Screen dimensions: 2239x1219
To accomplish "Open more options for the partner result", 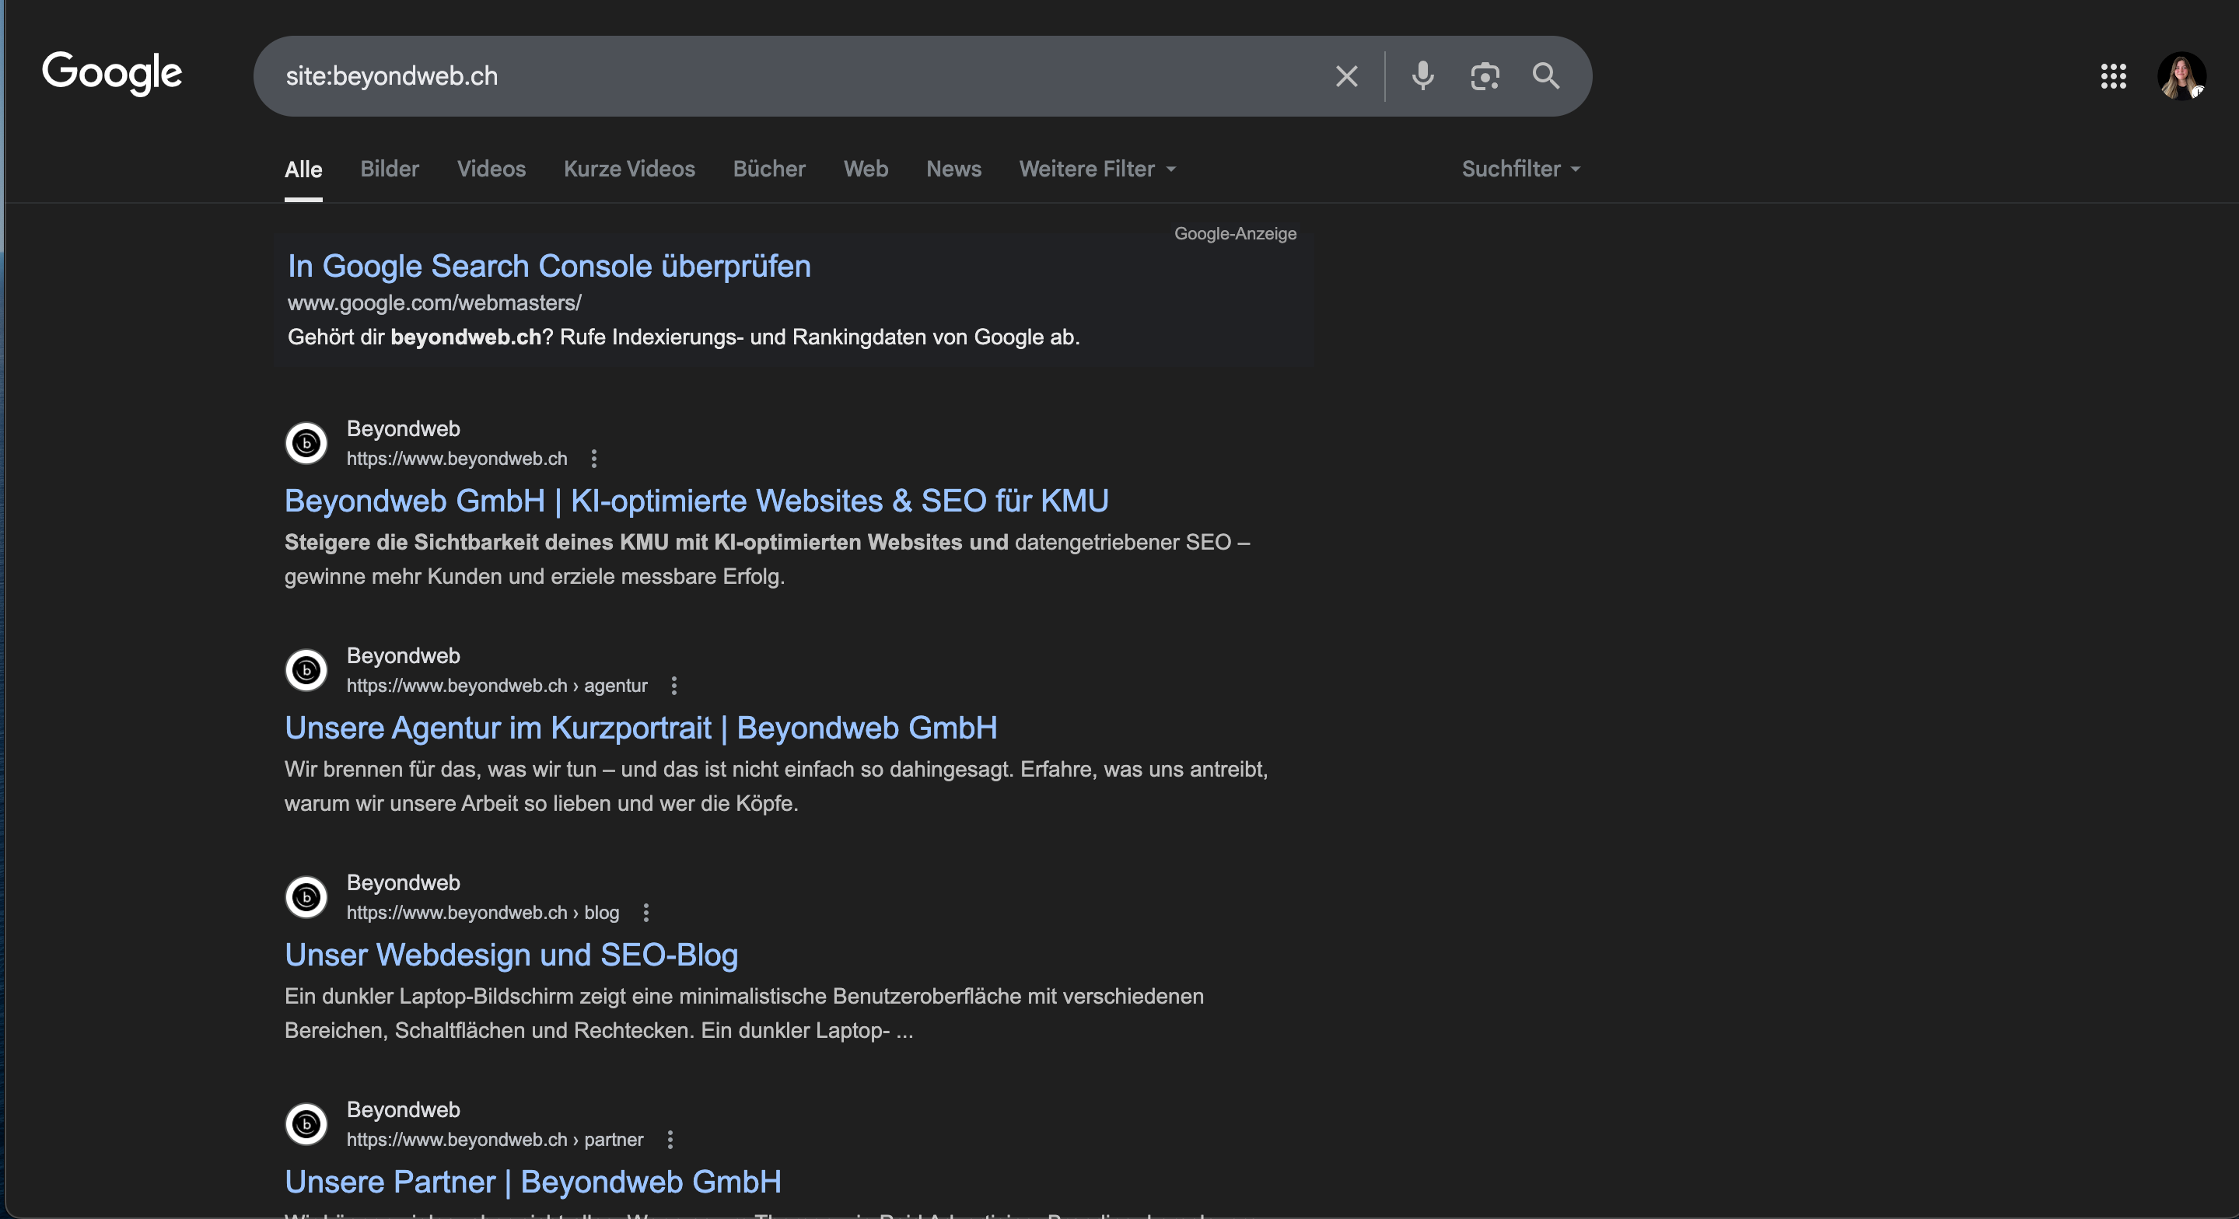I will point(670,1139).
